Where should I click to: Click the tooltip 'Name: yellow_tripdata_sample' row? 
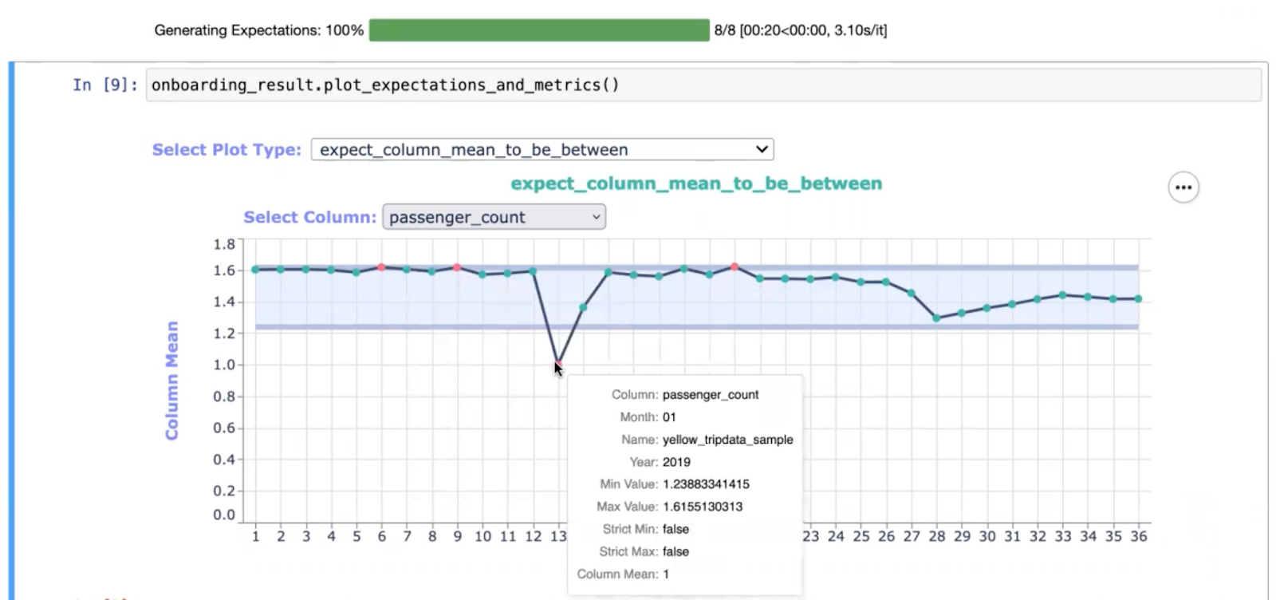tap(707, 440)
